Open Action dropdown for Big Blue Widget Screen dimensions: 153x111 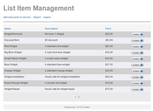[137, 53]
